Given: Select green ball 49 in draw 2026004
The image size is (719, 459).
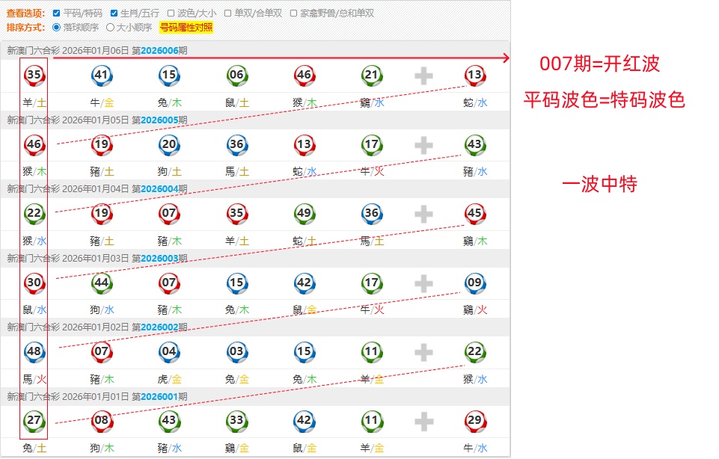Looking at the screenshot, I should pos(304,214).
